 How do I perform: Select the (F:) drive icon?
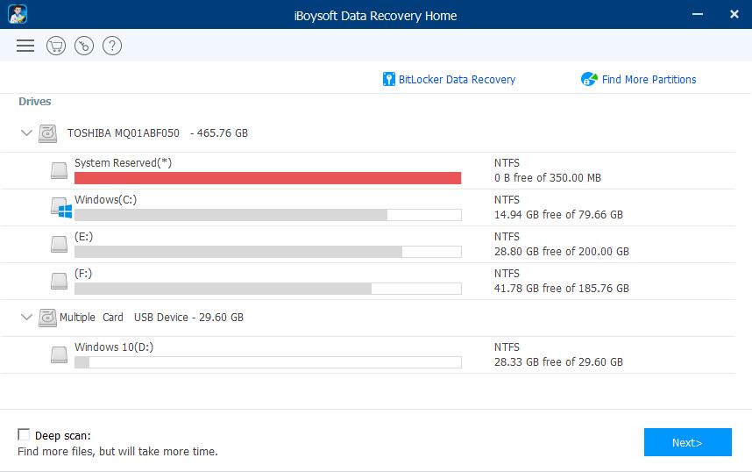[x=59, y=281]
